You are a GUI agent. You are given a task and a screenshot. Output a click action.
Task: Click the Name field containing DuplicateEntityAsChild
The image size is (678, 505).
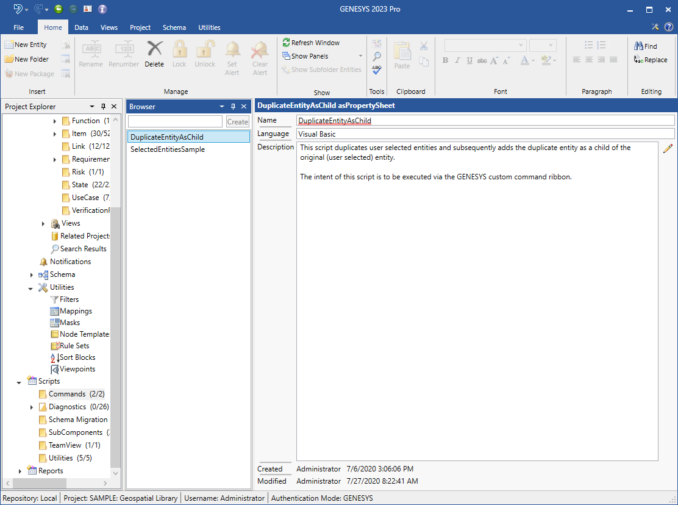click(x=485, y=121)
